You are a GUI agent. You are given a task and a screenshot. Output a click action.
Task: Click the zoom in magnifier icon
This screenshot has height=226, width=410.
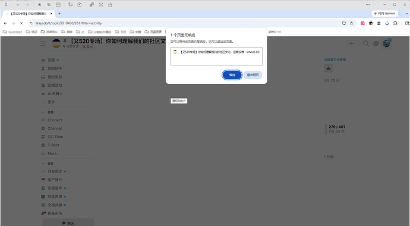[39, 5]
